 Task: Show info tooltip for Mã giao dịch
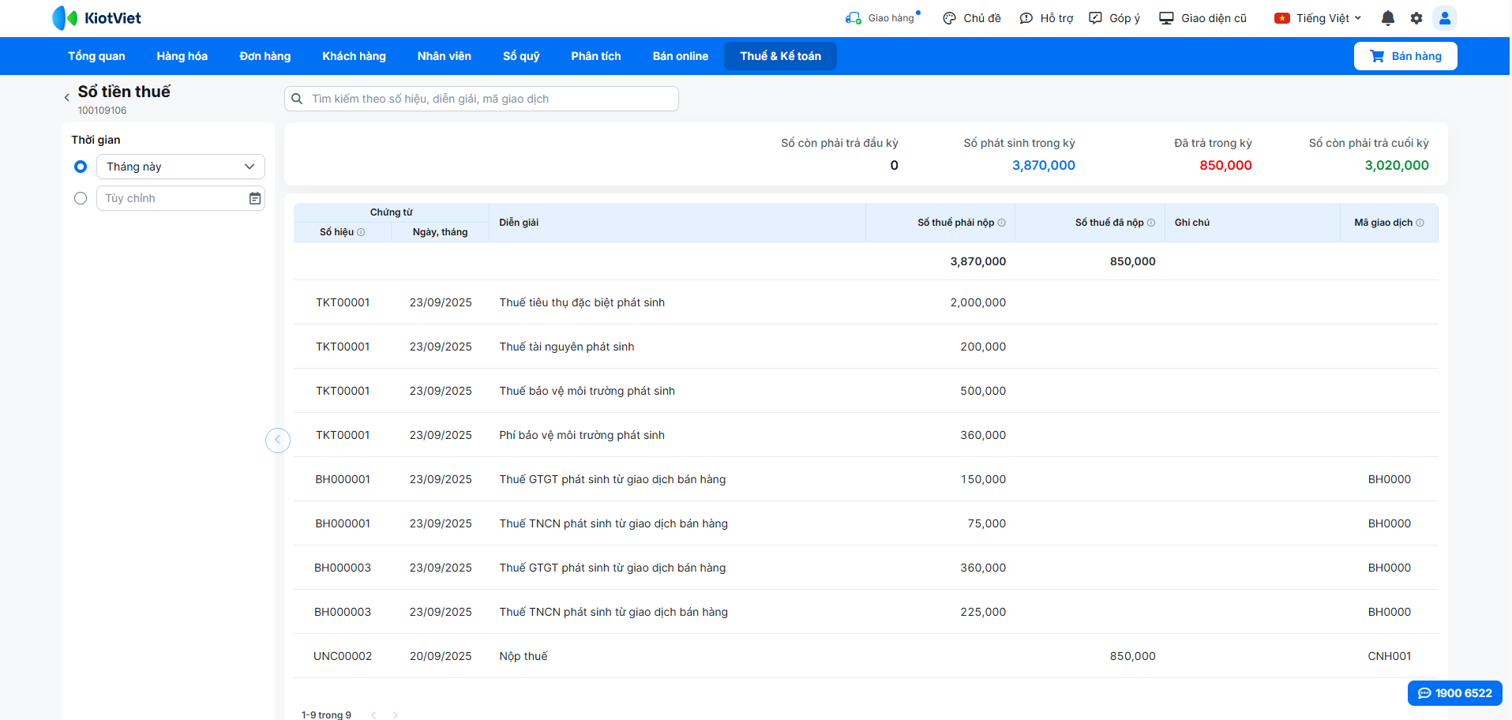1420,223
